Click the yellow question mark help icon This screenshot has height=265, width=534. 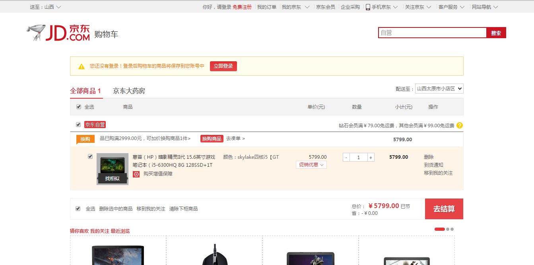coord(460,125)
